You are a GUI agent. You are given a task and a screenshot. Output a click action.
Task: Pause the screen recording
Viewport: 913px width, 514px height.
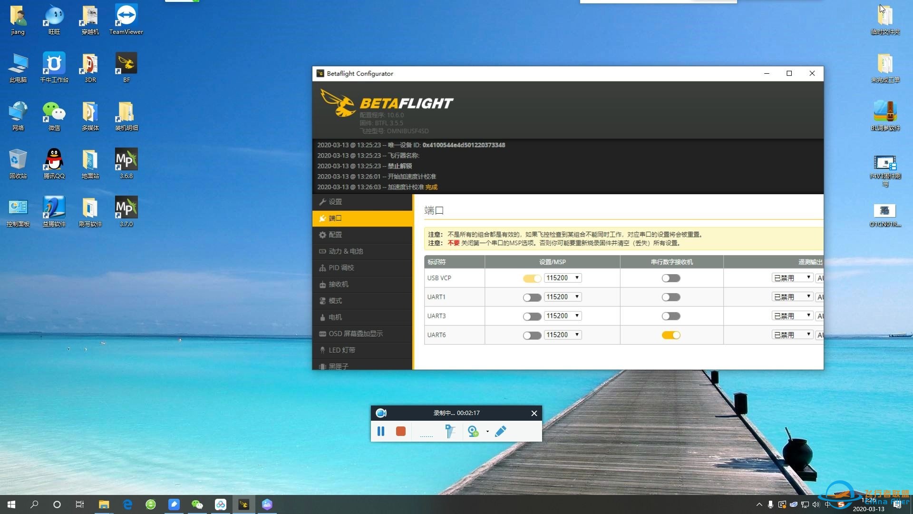(x=381, y=431)
